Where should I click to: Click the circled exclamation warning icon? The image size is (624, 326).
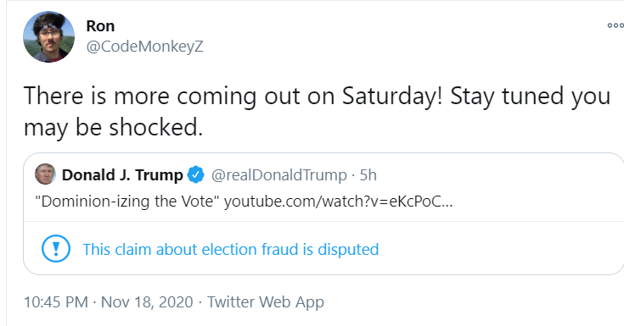pyautogui.click(x=56, y=249)
